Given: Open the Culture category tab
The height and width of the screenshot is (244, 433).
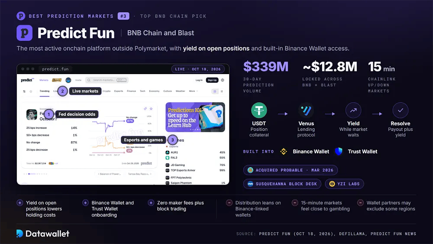Looking at the screenshot, I should click(x=168, y=91).
